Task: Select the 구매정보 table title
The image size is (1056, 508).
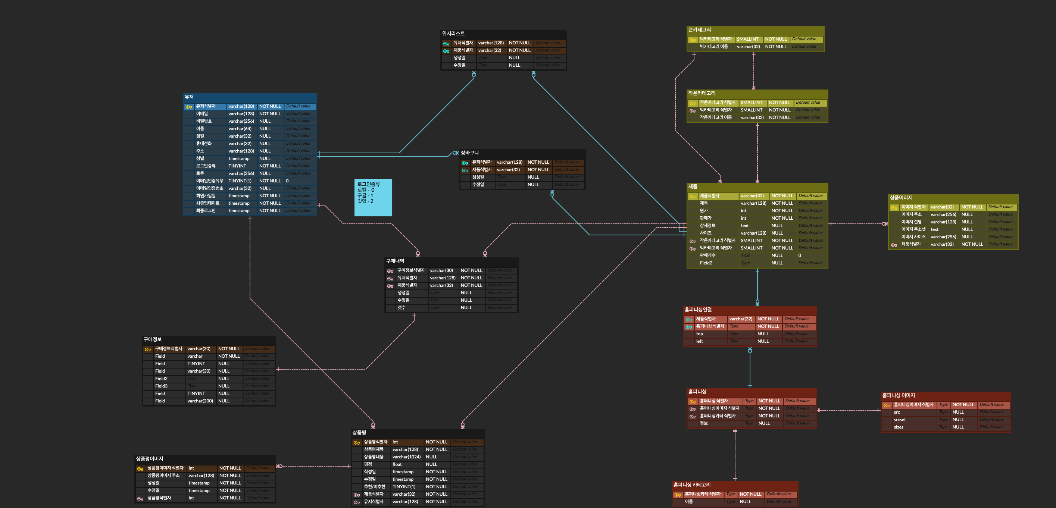Action: coord(153,339)
